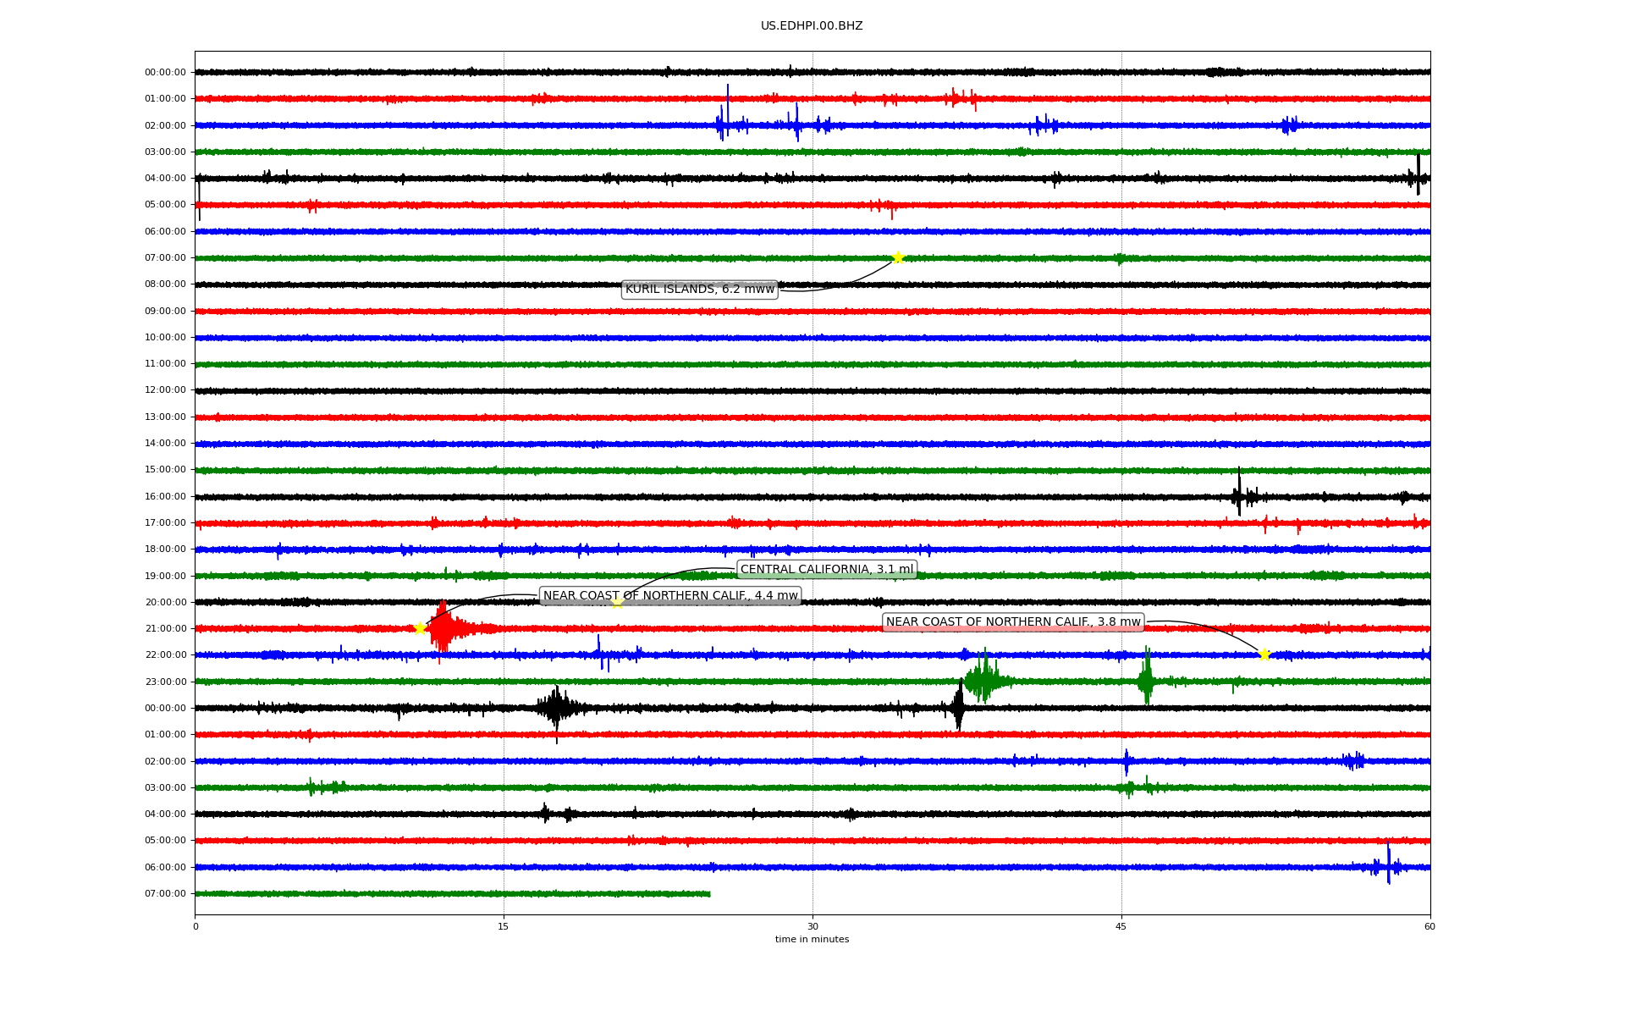The width and height of the screenshot is (1625, 1016).
Task: Click the KURIL ISLANDS 6.2 mww label
Action: pos(699,290)
